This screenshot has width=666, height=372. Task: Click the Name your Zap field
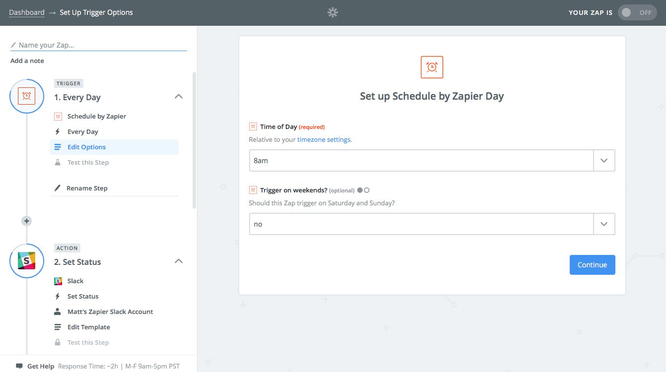[99, 45]
